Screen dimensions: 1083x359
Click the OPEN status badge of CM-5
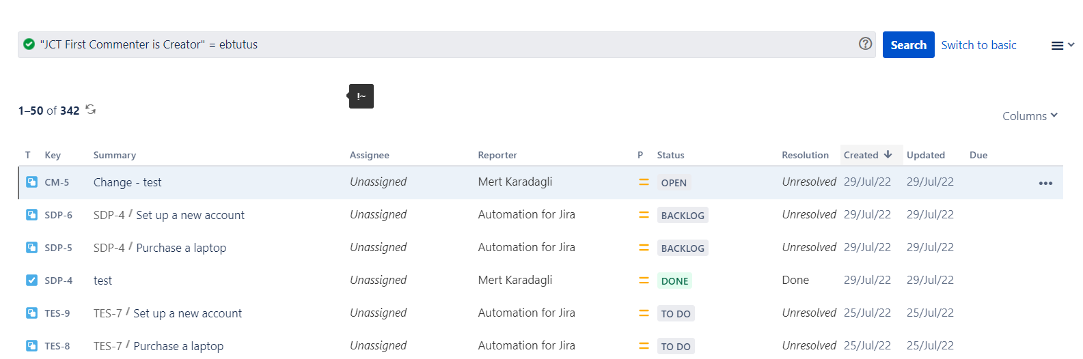click(x=674, y=183)
